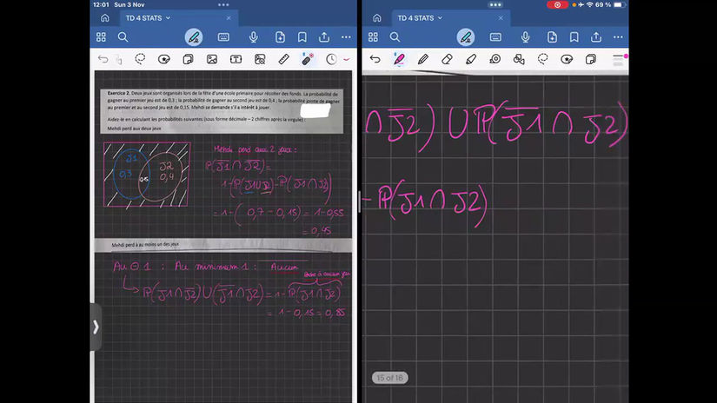Open multitasking dots above right window
This screenshot has height=403, width=717.
495,4
